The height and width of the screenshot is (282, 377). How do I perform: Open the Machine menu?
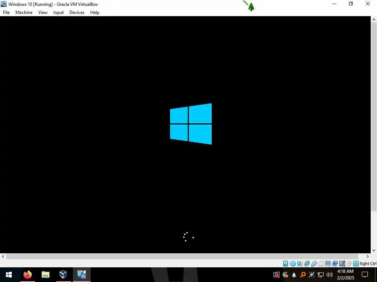click(x=24, y=12)
